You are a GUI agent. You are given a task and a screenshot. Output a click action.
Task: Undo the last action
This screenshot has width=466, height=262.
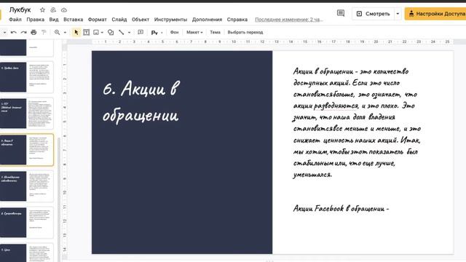pyautogui.click(x=13, y=32)
